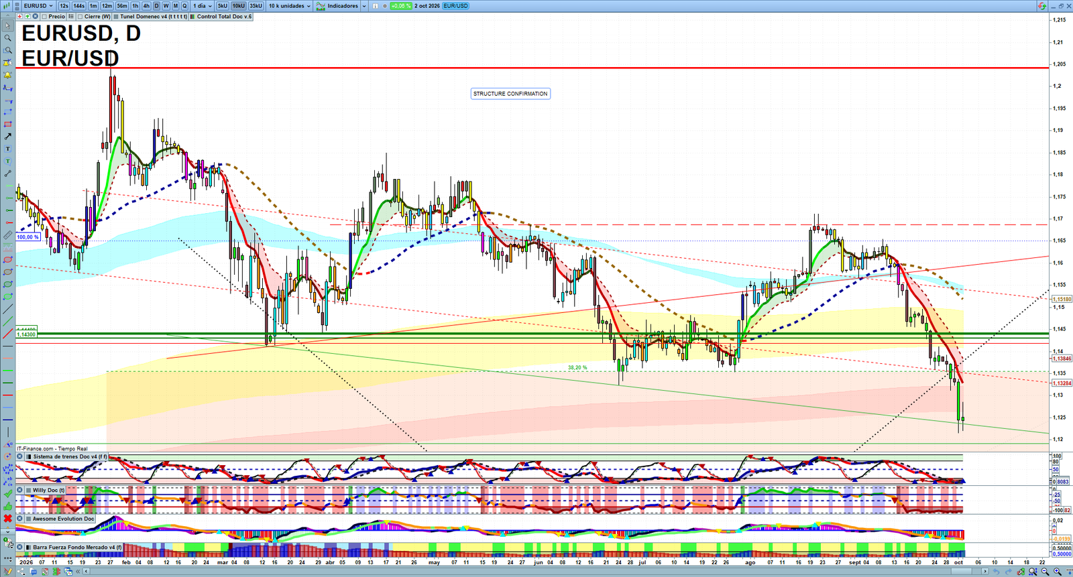Screen dimensions: 1073x577
Task: Switch to weekly W timeframe
Action: point(166,6)
